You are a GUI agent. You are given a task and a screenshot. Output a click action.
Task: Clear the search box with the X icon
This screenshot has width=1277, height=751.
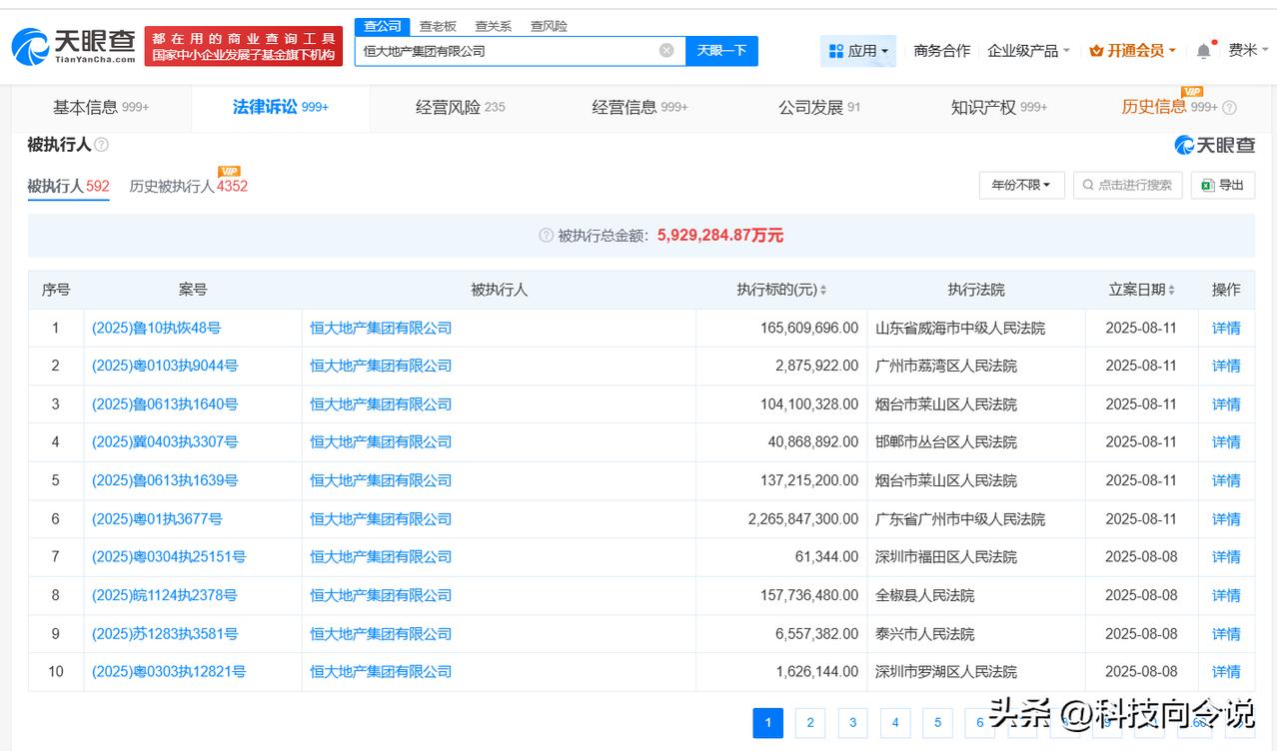pos(666,50)
